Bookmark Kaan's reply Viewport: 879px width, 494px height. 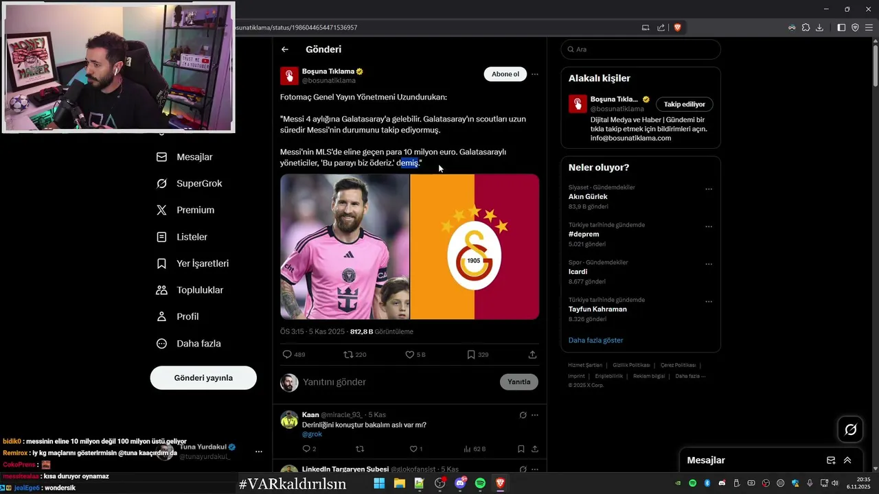point(521,449)
